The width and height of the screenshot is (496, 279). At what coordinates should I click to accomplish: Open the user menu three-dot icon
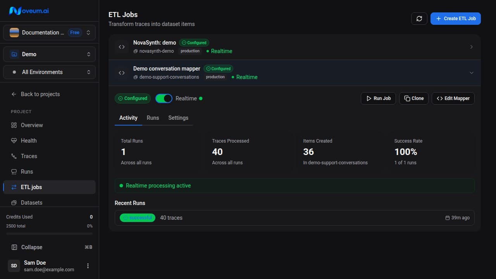pyautogui.click(x=88, y=266)
